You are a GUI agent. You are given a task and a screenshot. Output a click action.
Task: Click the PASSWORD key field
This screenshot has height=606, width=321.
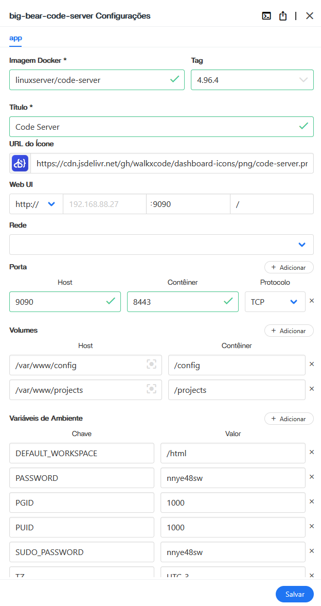pyautogui.click(x=81, y=478)
